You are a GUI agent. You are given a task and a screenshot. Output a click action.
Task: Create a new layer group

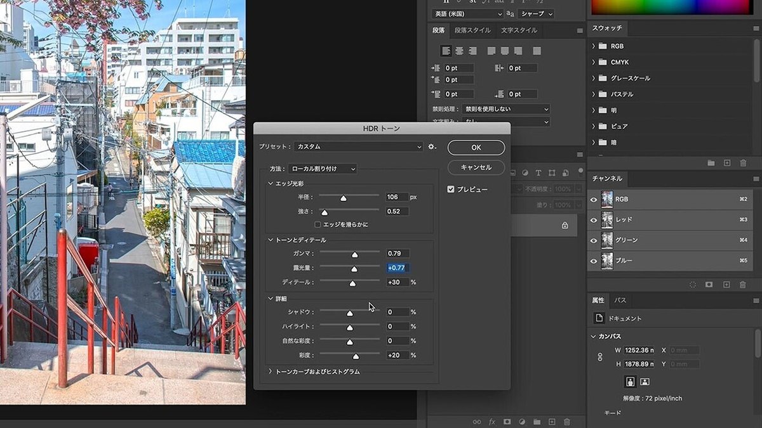pos(537,422)
